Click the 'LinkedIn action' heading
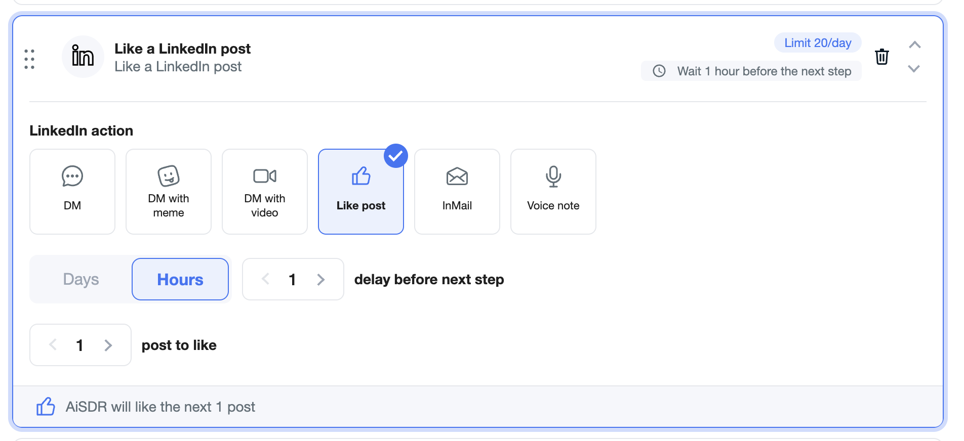 pyautogui.click(x=82, y=130)
